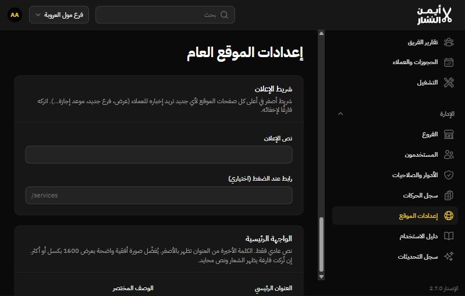Click the vertical scrollbar thumb
This screenshot has width=465, height=296.
(x=321, y=245)
